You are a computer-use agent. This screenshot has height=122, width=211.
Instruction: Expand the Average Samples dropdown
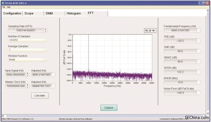coord(45,50)
